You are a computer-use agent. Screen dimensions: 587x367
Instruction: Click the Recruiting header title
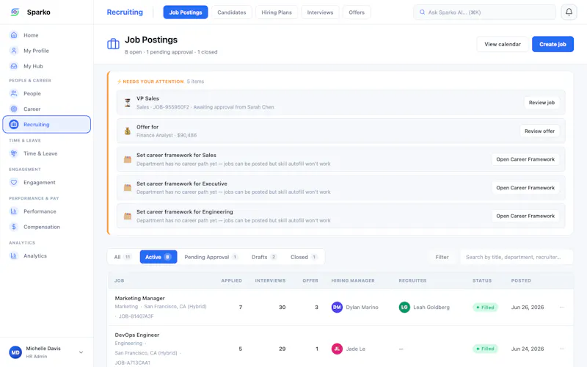click(x=125, y=12)
